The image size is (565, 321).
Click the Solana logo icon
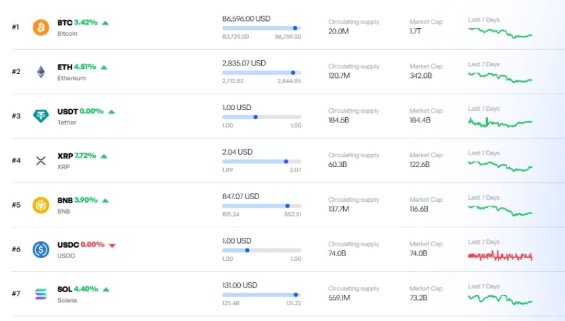tap(41, 293)
